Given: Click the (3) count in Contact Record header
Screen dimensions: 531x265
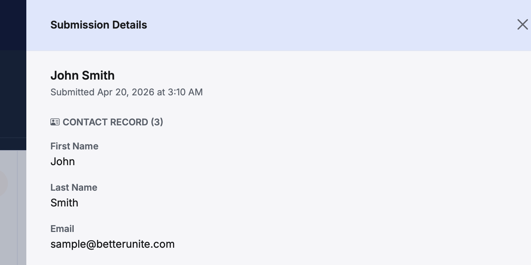Looking at the screenshot, I should tap(157, 122).
